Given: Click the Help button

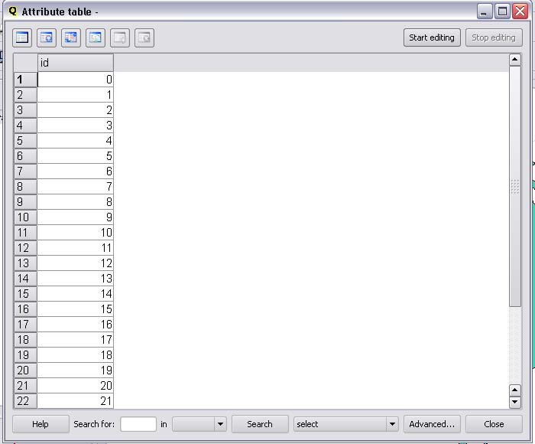Looking at the screenshot, I should pyautogui.click(x=41, y=424).
